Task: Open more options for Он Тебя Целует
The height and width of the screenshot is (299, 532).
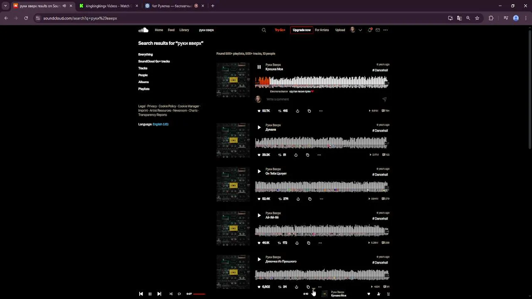Action: click(x=321, y=199)
